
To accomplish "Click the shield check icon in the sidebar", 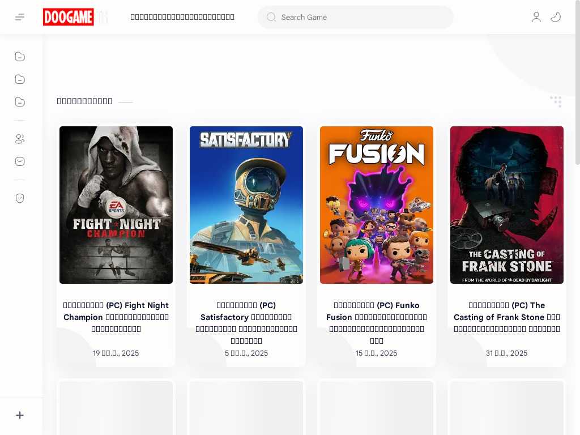I will coord(20,198).
